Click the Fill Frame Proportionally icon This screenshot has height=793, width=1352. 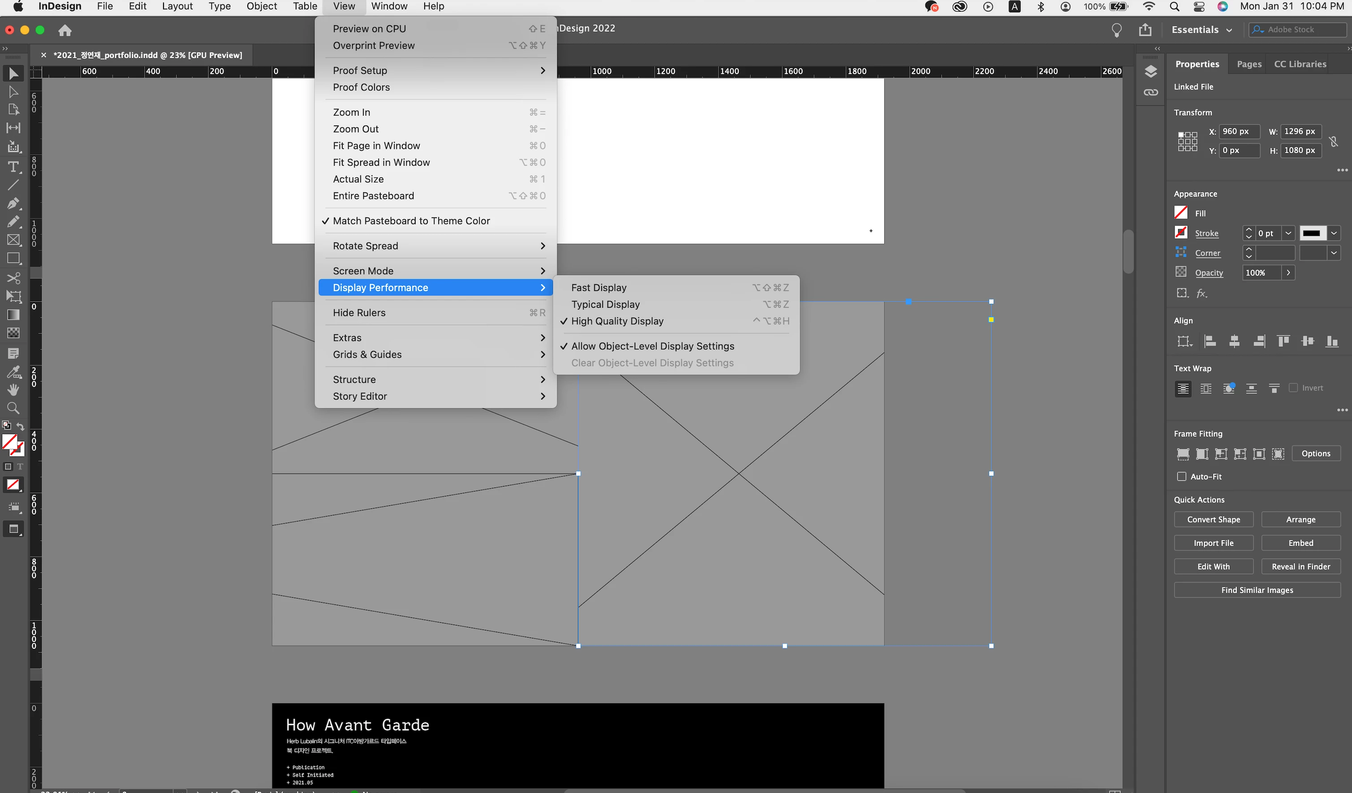(1183, 454)
